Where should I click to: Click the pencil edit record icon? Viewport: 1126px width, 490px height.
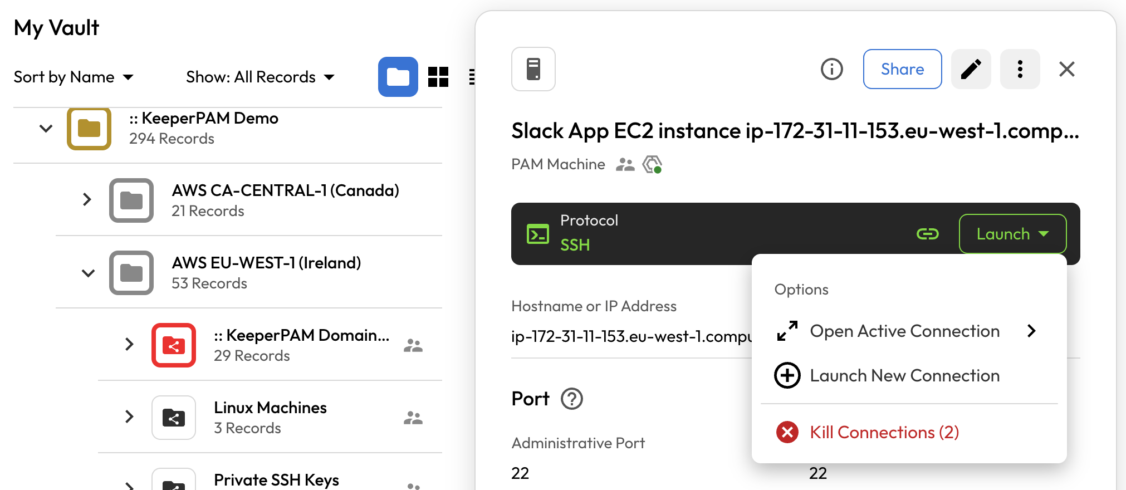click(971, 69)
